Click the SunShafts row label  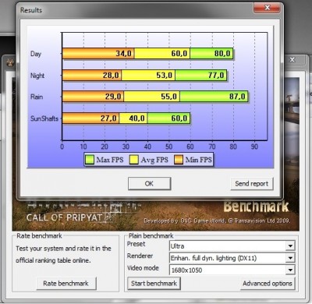pos(44,118)
